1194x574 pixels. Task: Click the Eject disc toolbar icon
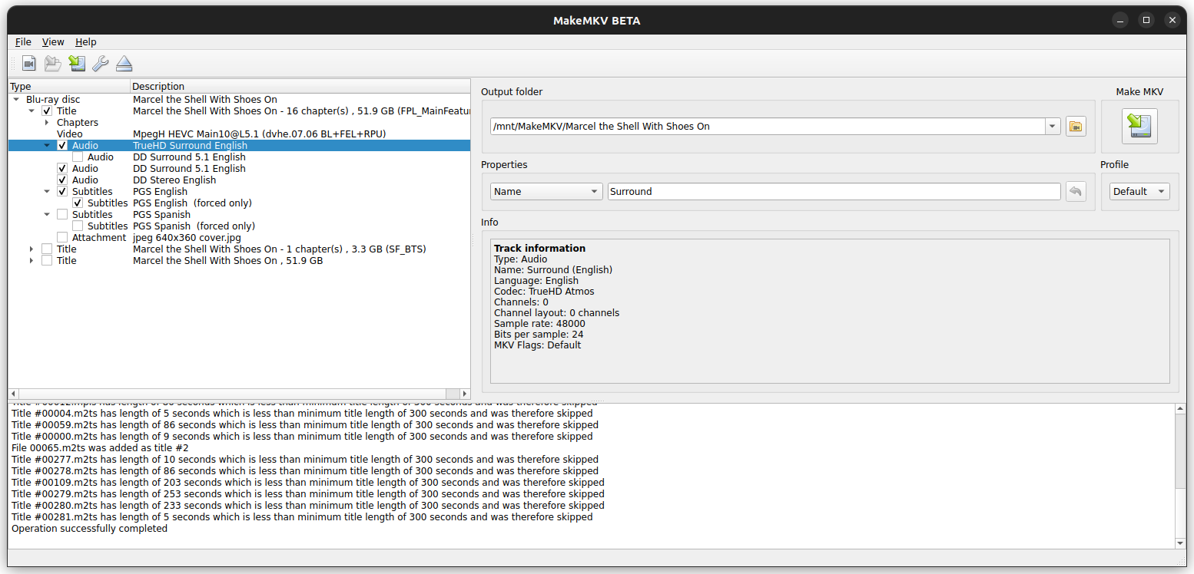[x=124, y=64]
